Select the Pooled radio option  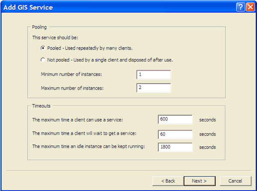pos(43,48)
